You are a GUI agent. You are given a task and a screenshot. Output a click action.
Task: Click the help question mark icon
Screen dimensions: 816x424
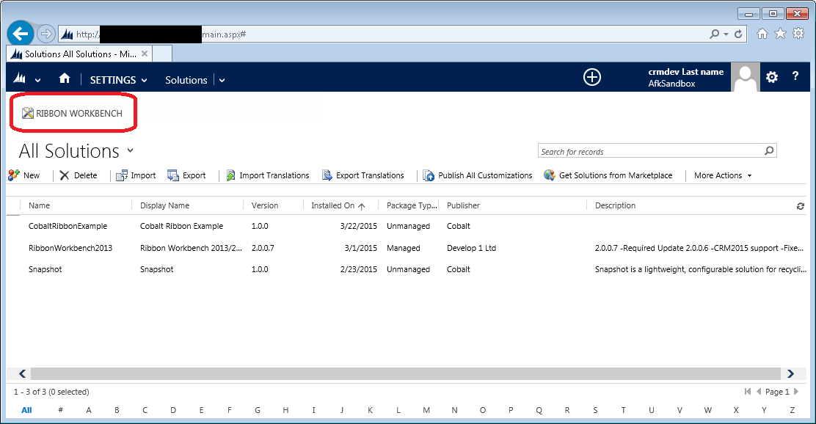pyautogui.click(x=795, y=78)
